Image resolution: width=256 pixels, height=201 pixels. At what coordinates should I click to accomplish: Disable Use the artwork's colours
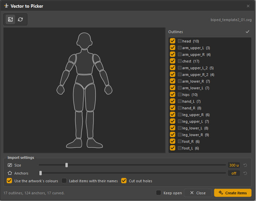9,181
